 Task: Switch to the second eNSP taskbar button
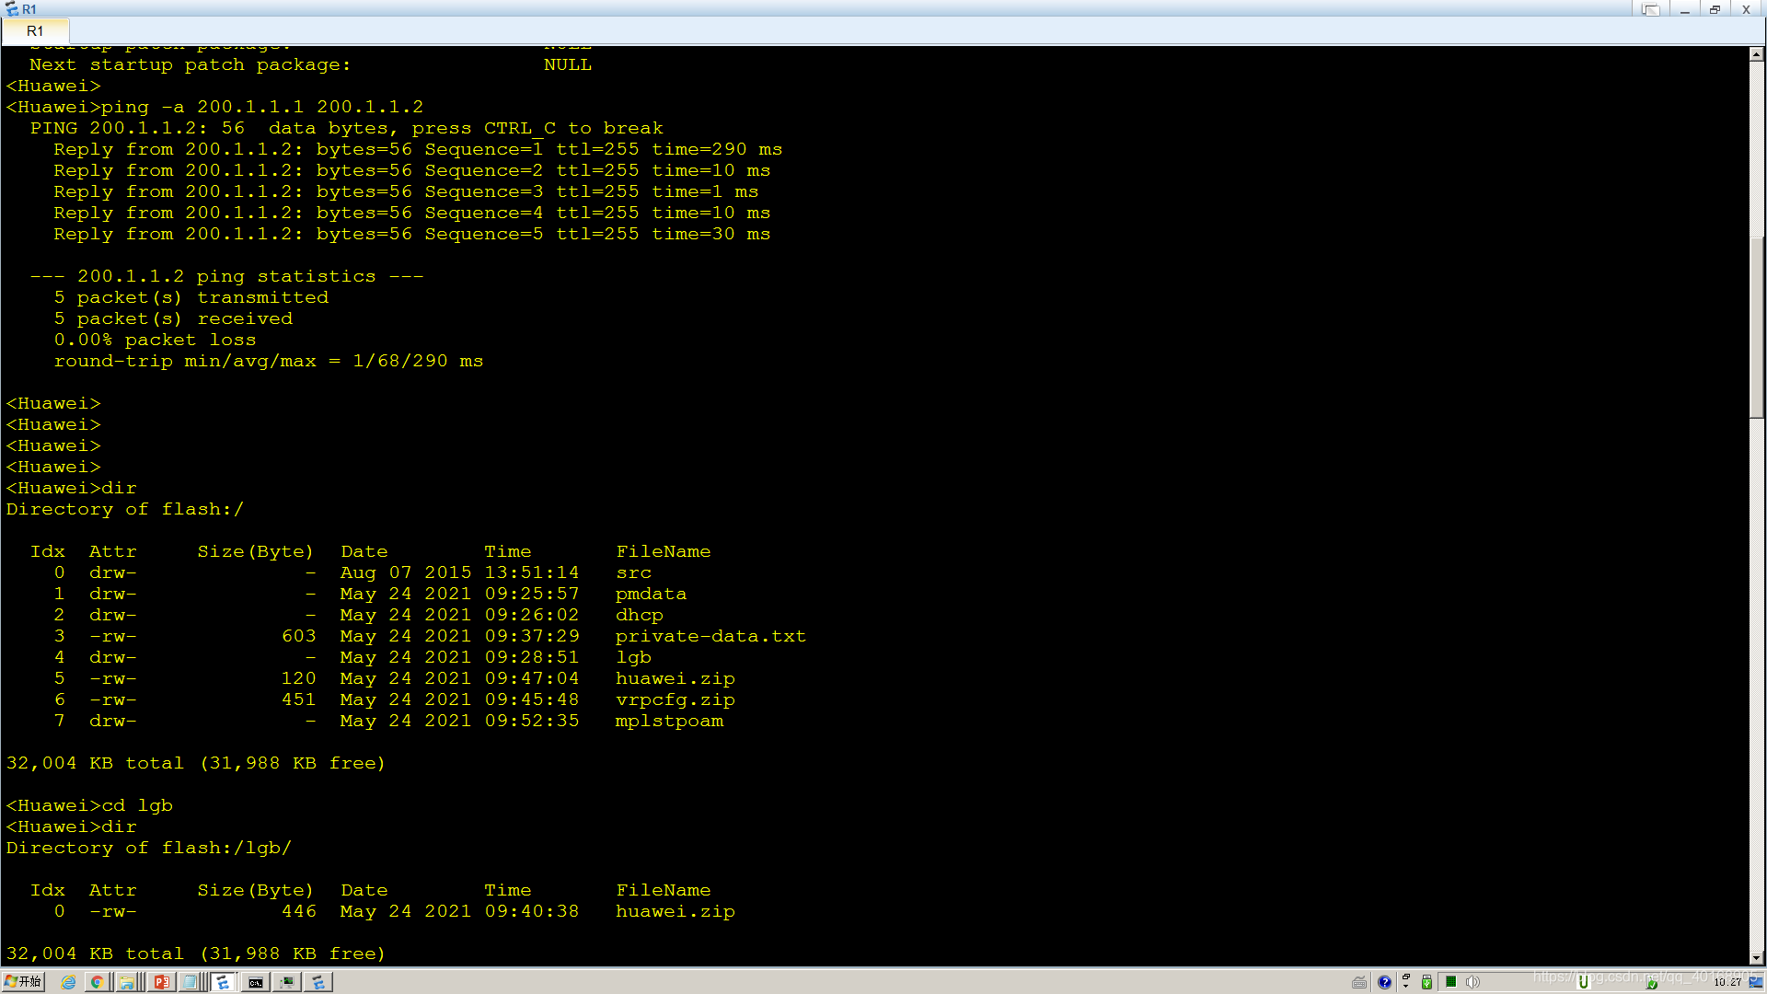click(x=318, y=982)
